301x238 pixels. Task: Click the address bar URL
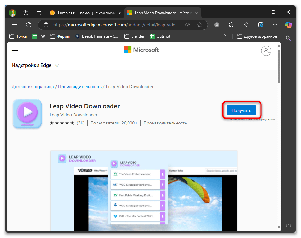[116, 25]
